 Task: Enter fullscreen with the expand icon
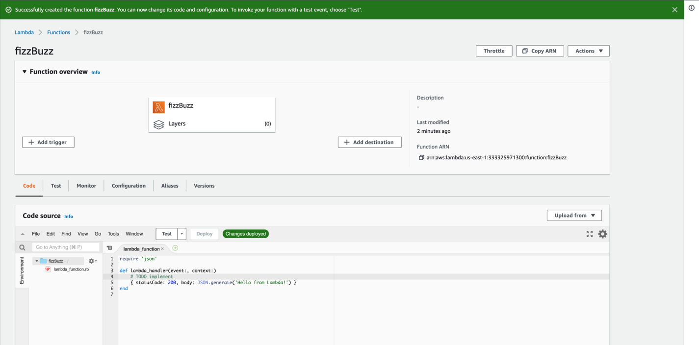pos(589,234)
